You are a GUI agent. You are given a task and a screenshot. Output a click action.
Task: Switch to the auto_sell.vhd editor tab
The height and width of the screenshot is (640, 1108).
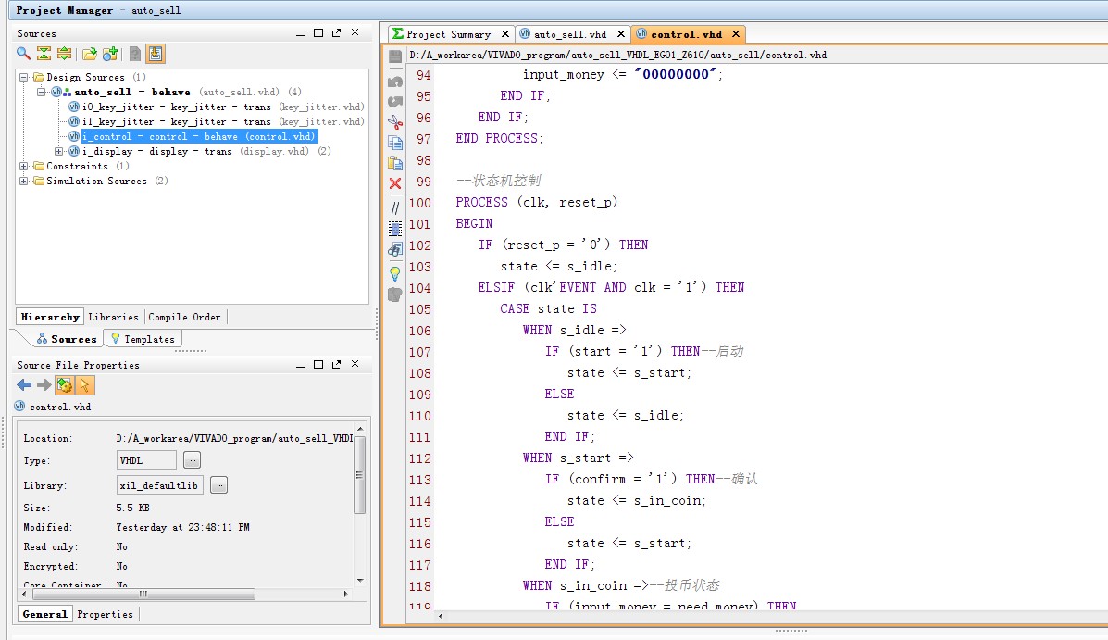point(572,34)
